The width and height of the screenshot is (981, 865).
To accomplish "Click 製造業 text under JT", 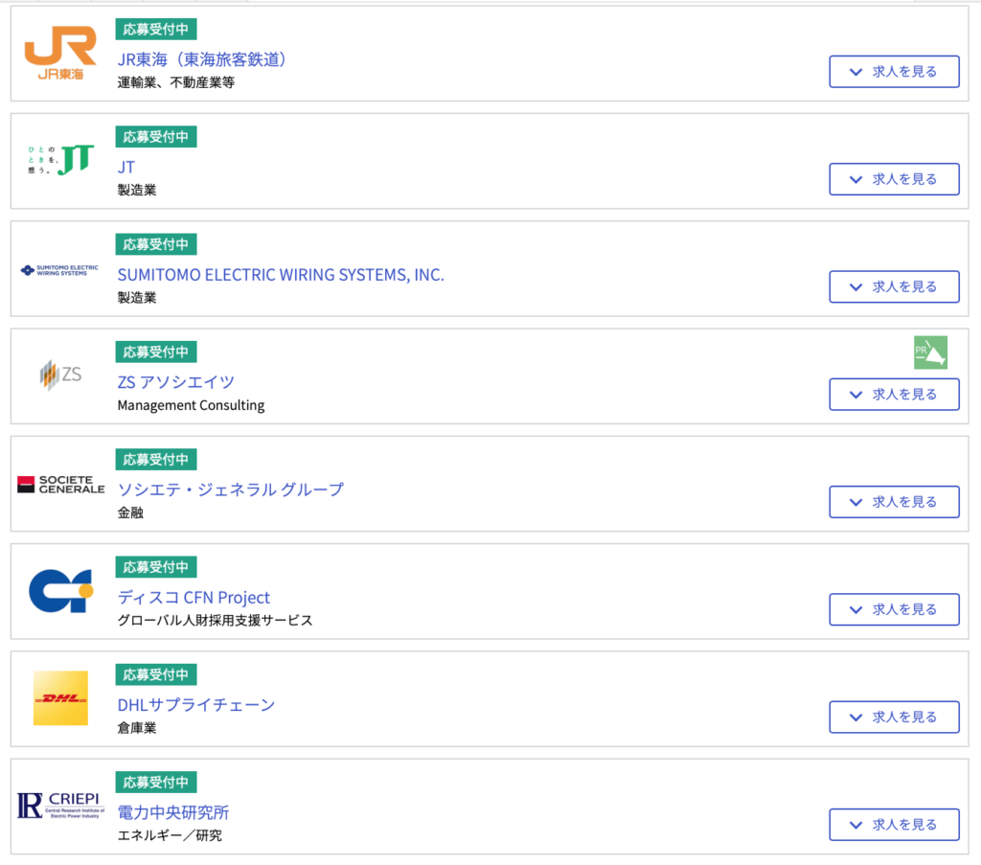I will pos(137,190).
